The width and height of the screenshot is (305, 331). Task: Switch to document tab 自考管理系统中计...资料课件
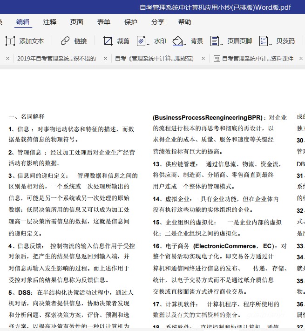click(x=258, y=59)
